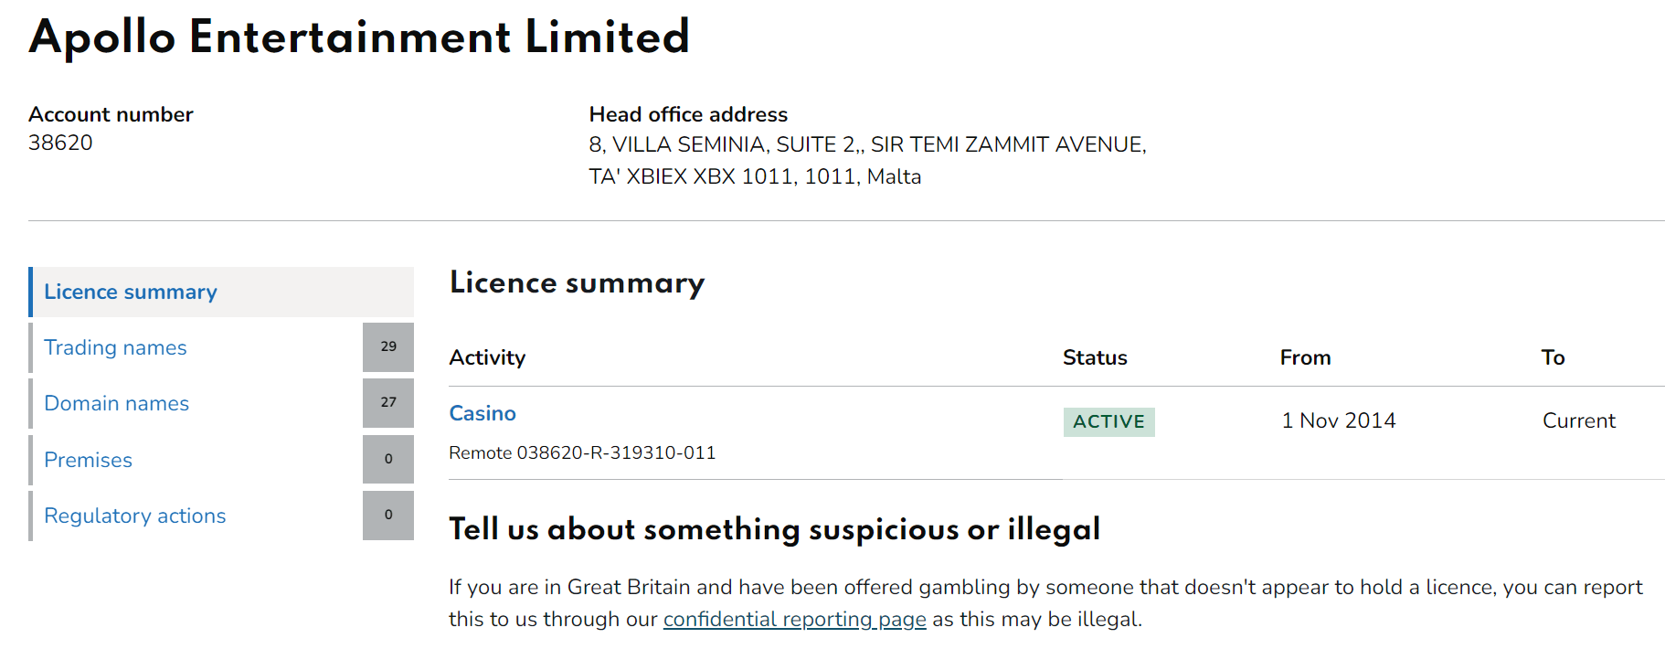Click the Trading names count badge 29
Screen dimensions: 1665x670
click(388, 347)
